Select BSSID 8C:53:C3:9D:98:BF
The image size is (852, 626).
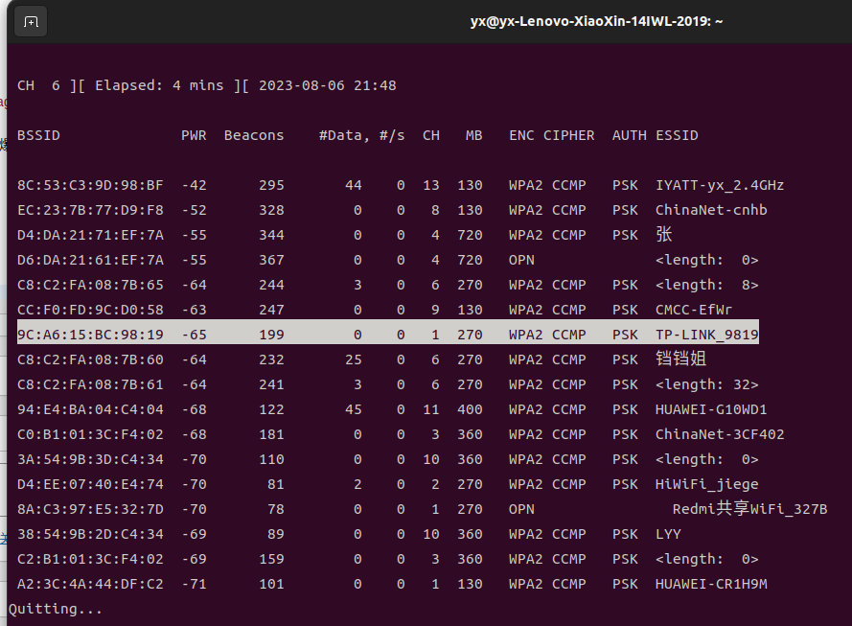pos(90,185)
